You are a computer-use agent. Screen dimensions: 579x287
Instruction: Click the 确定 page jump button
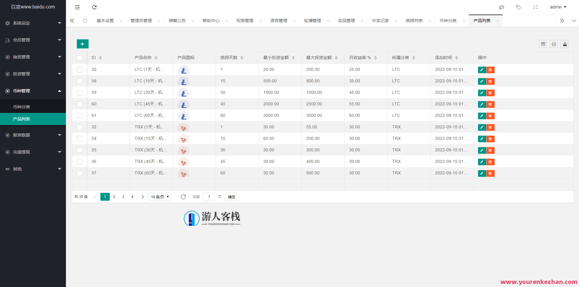coord(231,197)
